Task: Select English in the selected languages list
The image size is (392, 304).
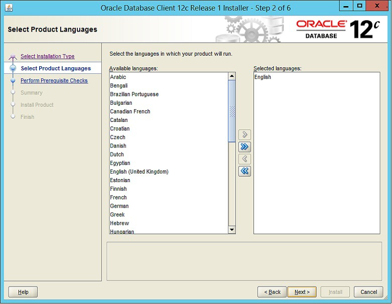Action: (x=263, y=77)
